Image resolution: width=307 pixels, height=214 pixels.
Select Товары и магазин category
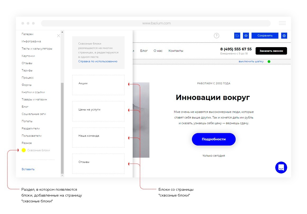[x=34, y=99]
